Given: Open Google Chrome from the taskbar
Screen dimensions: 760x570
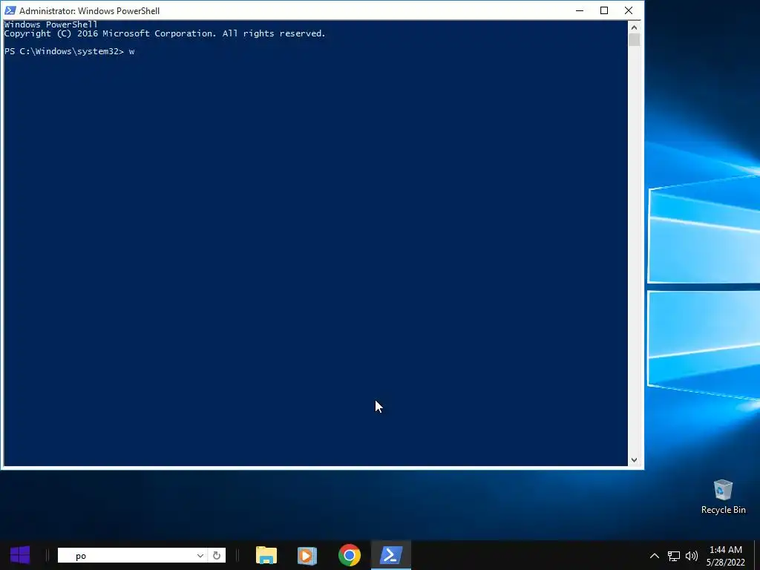Looking at the screenshot, I should pyautogui.click(x=350, y=555).
